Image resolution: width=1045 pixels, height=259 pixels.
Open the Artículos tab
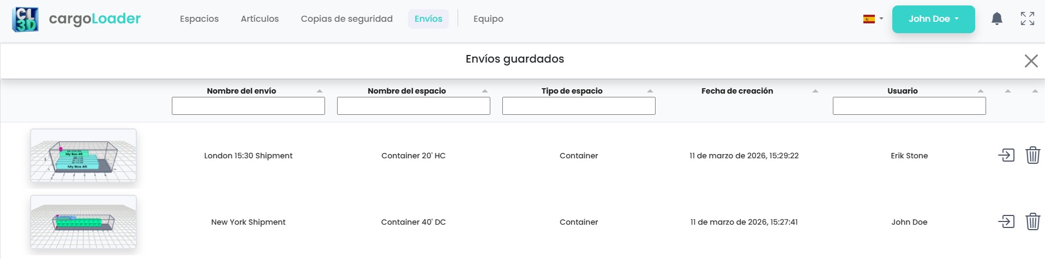click(x=260, y=19)
